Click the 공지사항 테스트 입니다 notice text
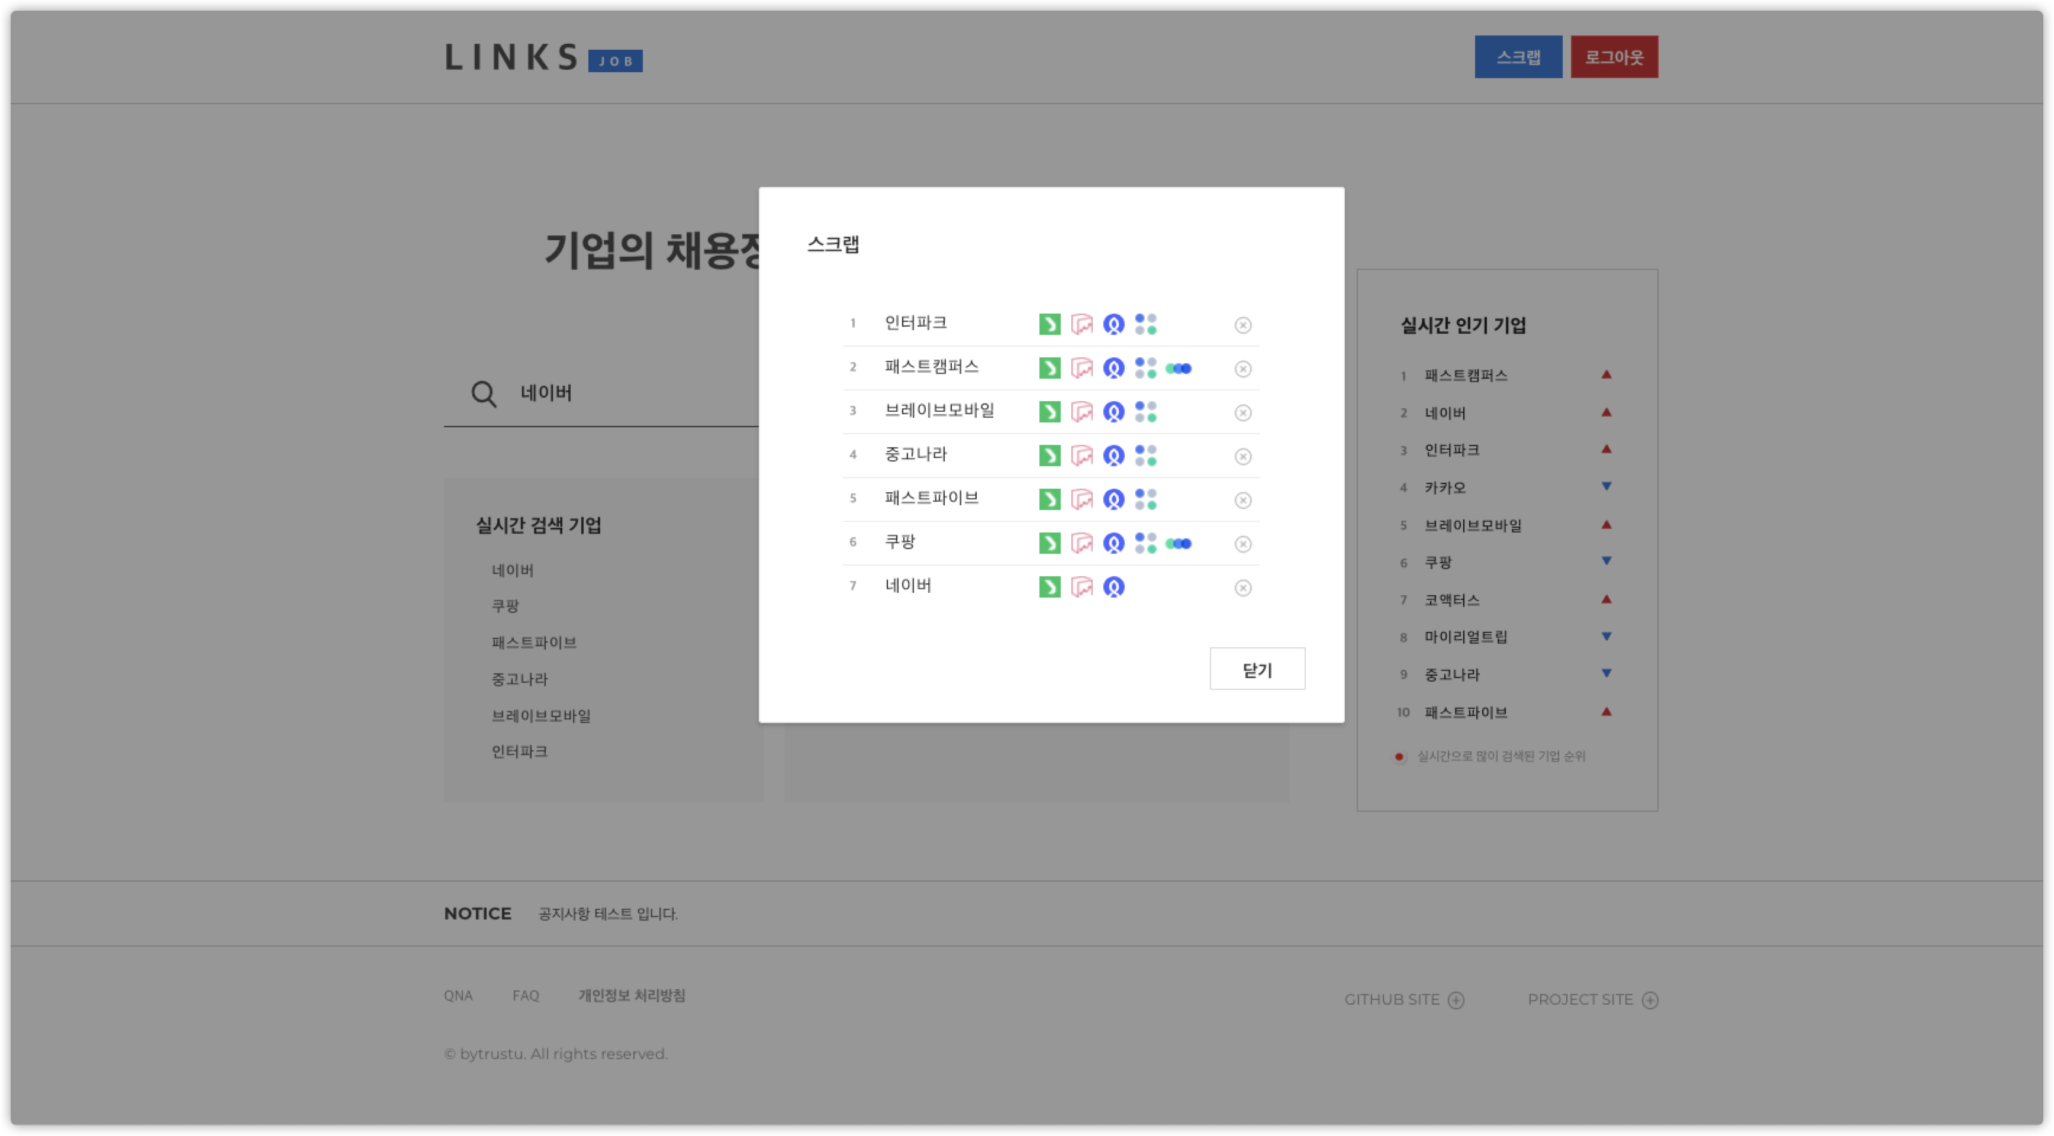This screenshot has height=1136, width=2054. [x=607, y=914]
